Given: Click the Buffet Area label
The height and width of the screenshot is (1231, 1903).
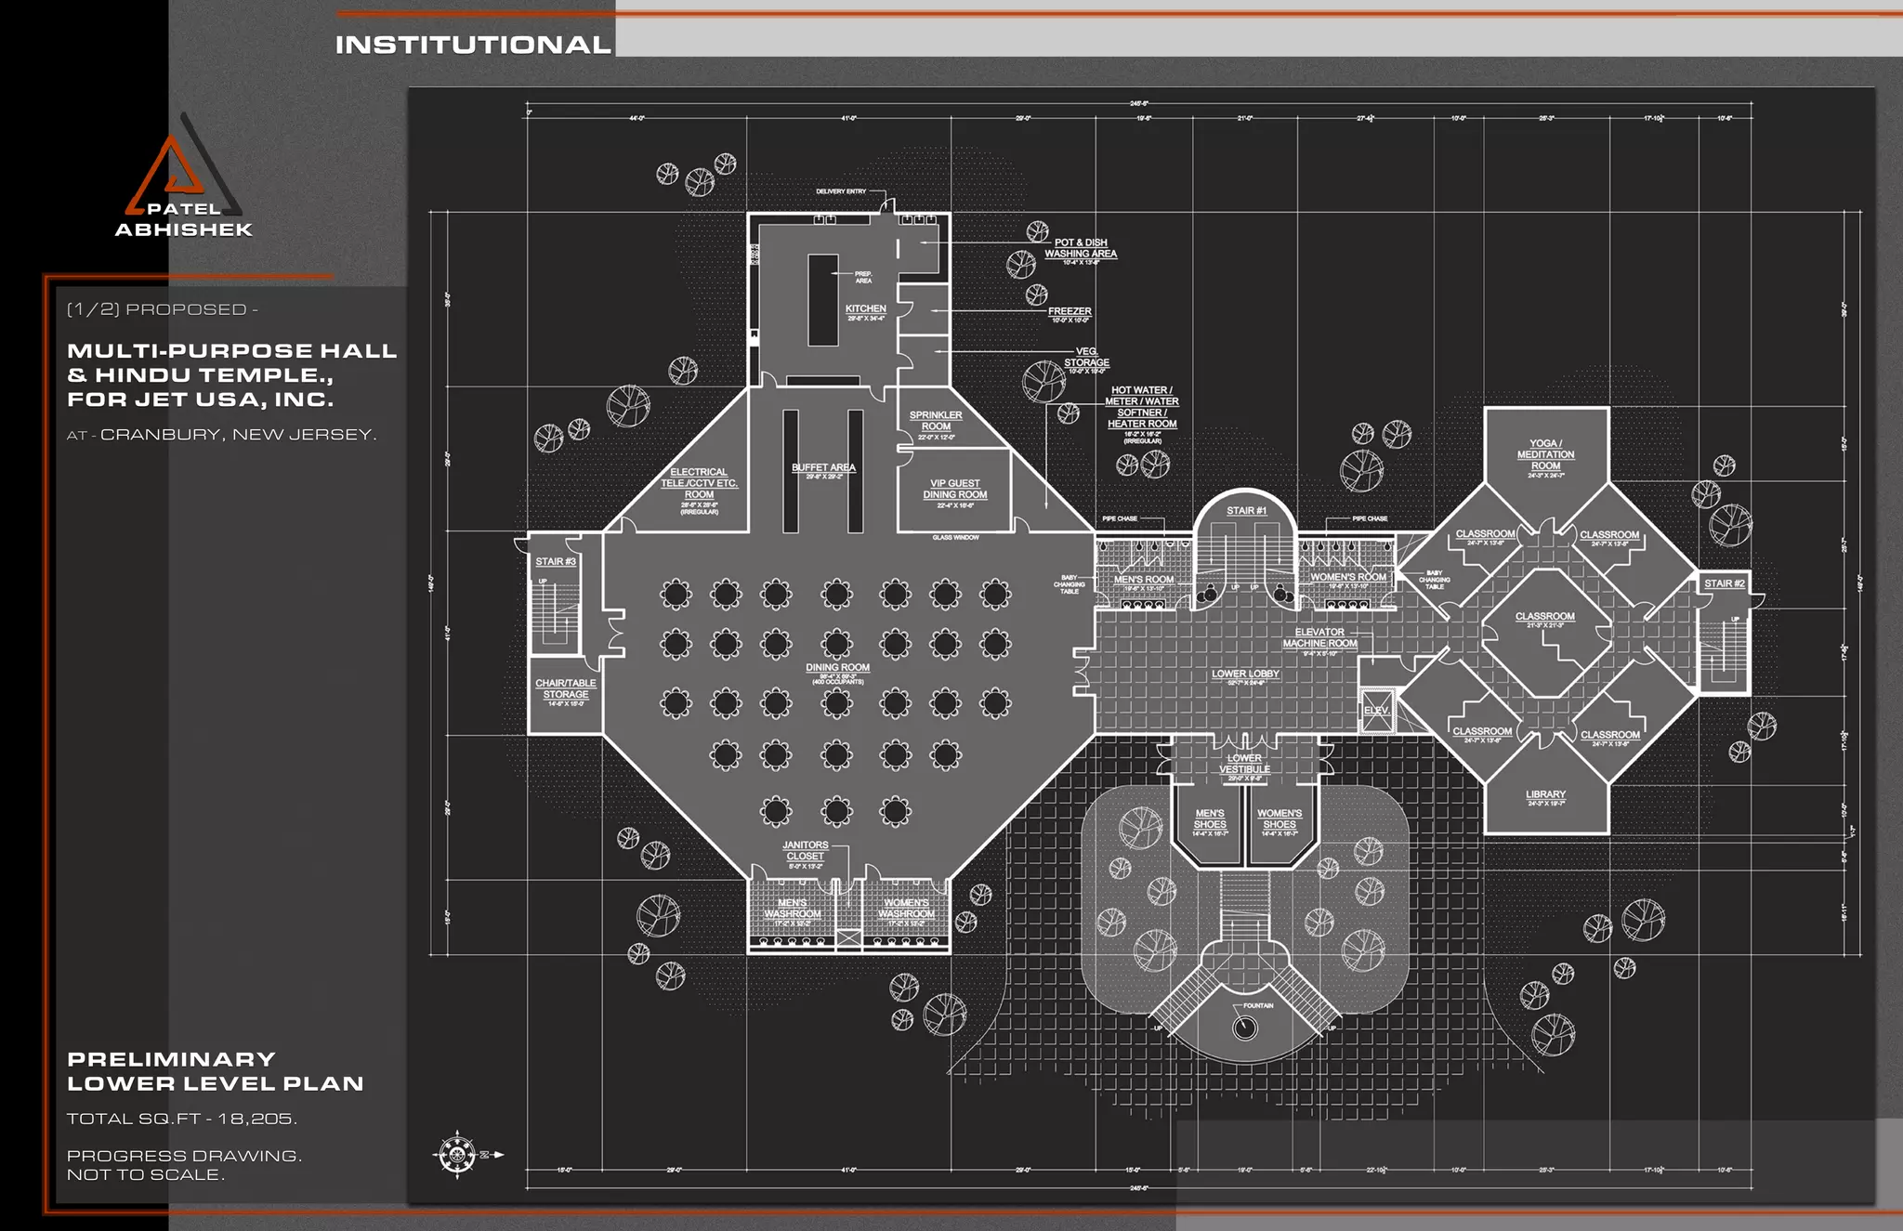Looking at the screenshot, I should (823, 467).
